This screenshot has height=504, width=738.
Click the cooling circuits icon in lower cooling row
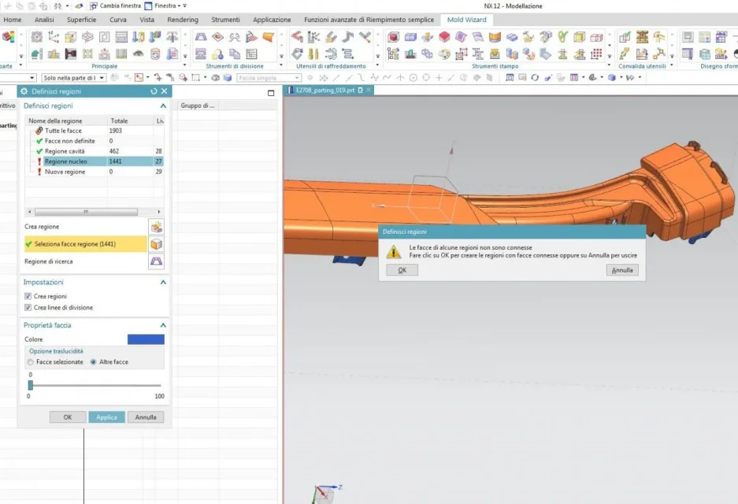(347, 54)
